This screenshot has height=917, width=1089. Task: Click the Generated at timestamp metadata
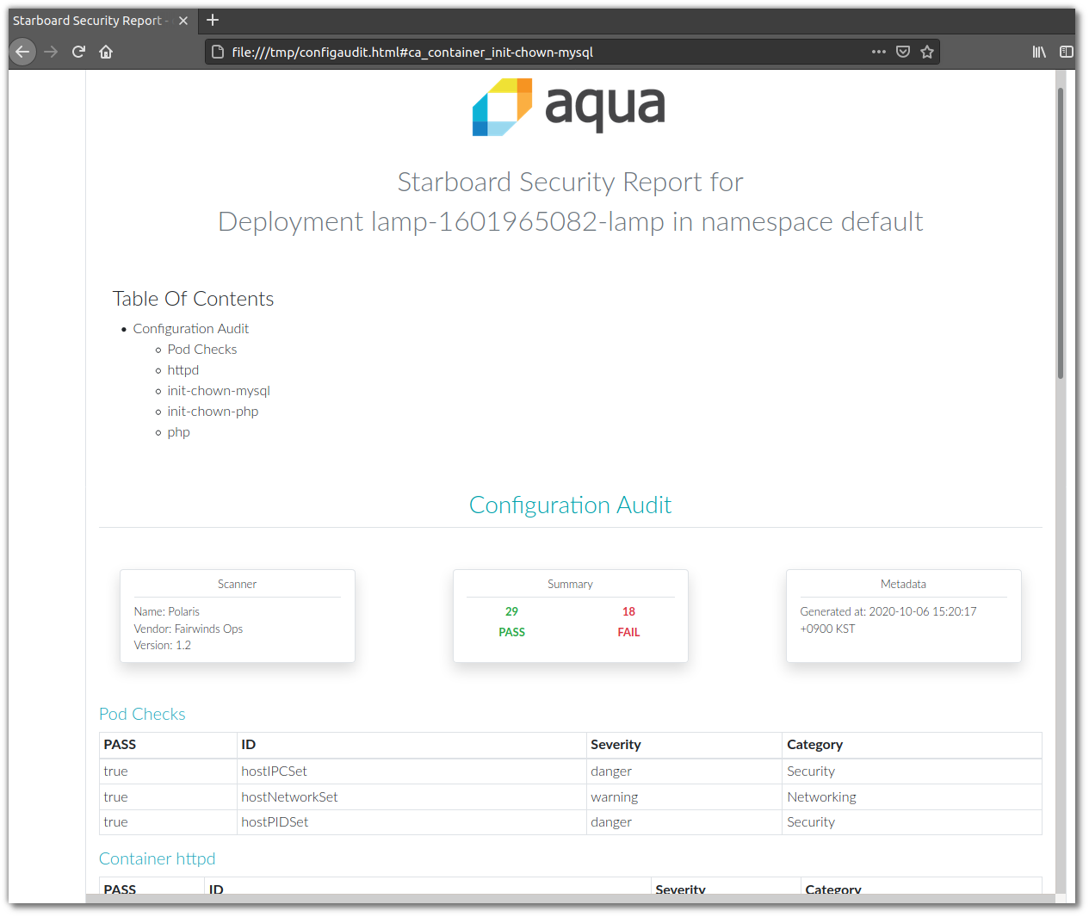pos(888,620)
